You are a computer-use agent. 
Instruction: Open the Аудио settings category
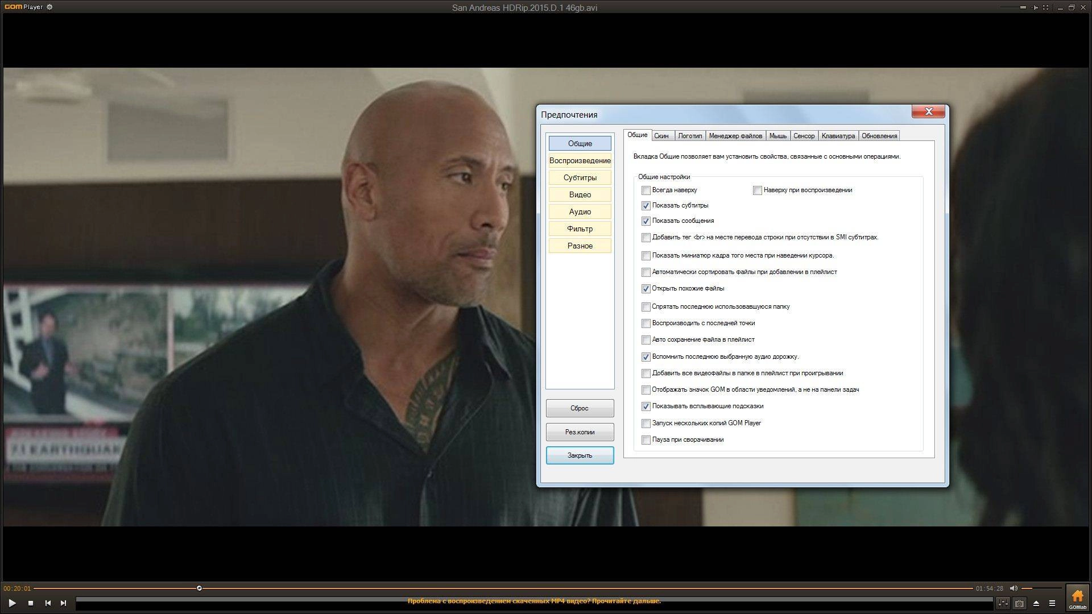pos(580,211)
